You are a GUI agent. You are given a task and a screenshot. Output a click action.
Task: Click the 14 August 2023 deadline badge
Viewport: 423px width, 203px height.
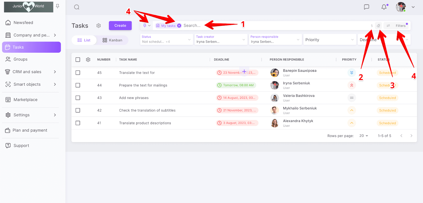coord(237,98)
